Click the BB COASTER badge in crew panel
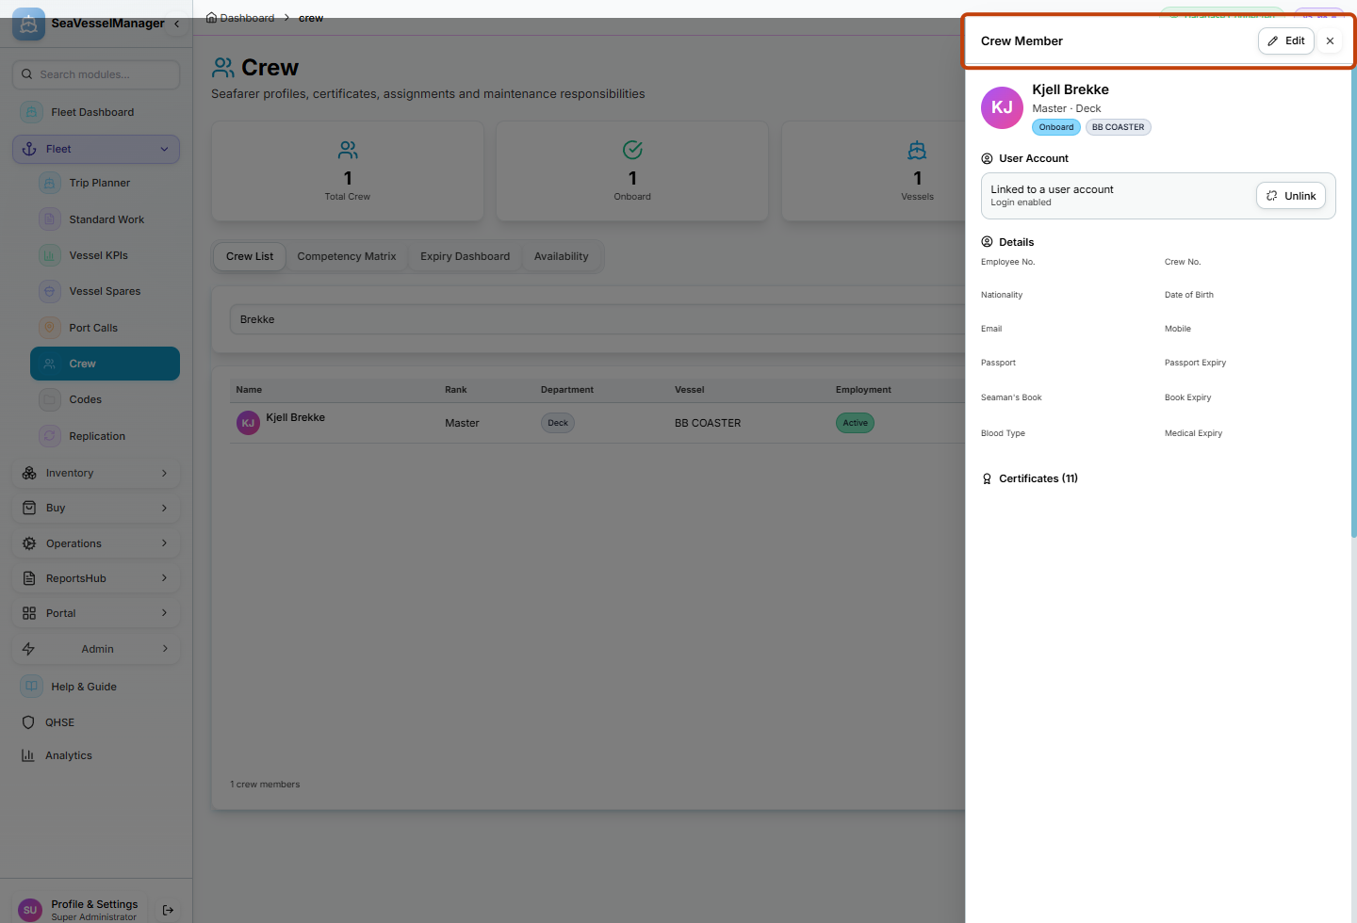 (1118, 127)
